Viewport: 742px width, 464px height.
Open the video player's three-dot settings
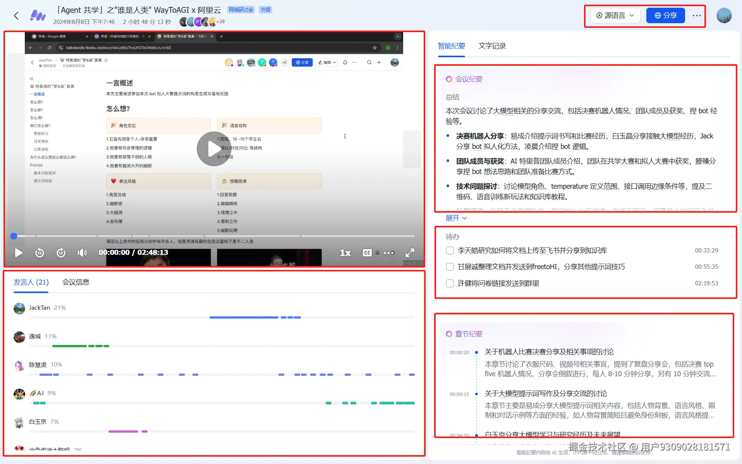point(389,253)
